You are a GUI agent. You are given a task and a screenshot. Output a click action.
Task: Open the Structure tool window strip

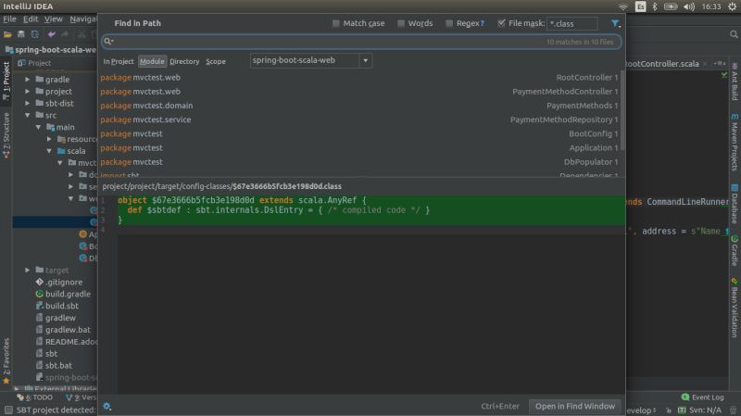[x=6, y=135]
